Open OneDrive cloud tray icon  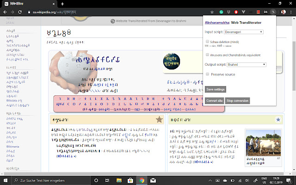225,180
